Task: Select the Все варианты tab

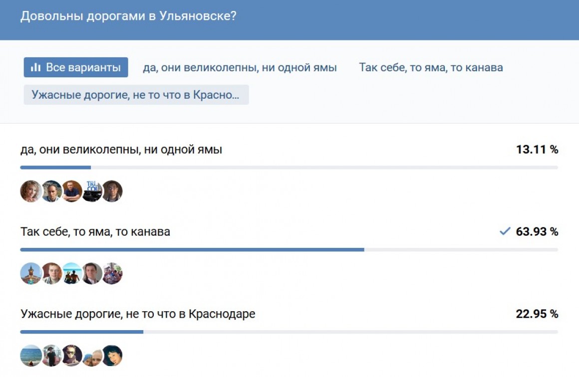Action: [x=76, y=67]
